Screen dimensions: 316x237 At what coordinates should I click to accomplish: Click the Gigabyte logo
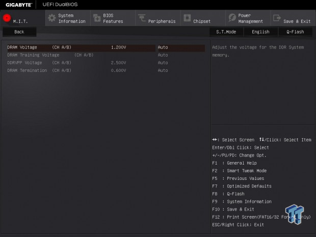[x=19, y=5]
